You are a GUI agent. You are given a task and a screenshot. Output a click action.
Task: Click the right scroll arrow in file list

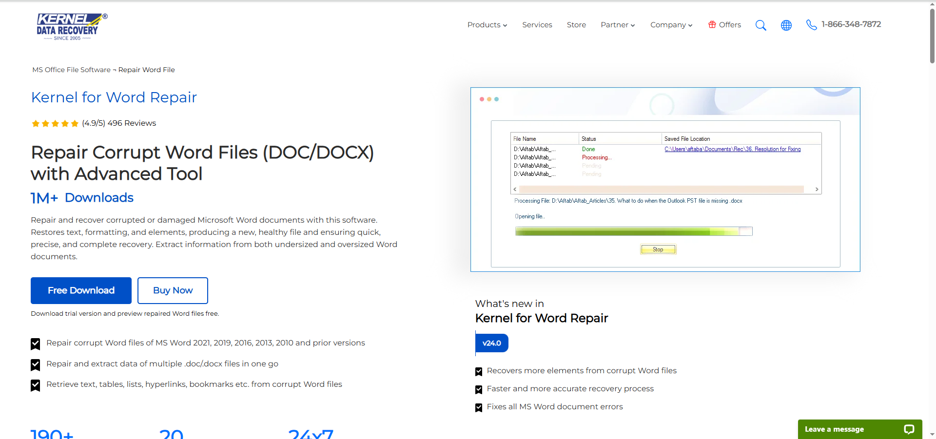coord(817,190)
